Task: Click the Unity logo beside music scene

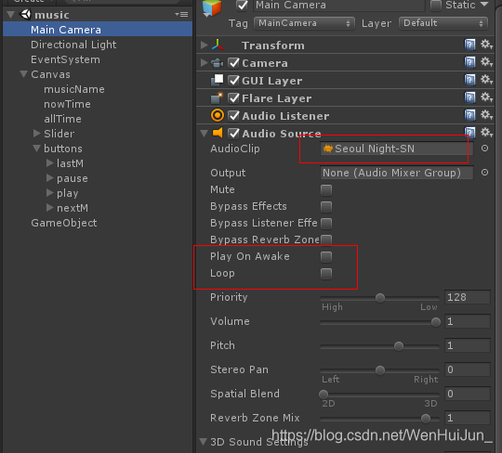Action: pos(25,14)
